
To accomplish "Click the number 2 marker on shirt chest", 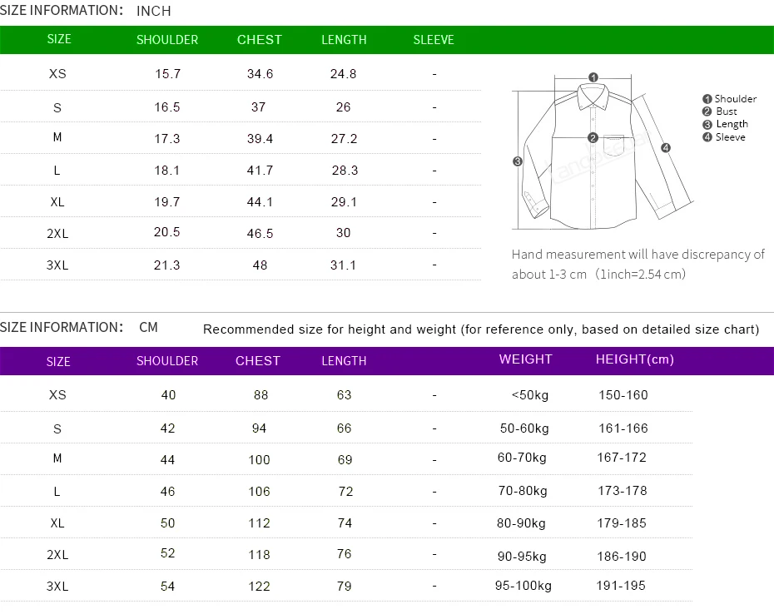I will [593, 138].
